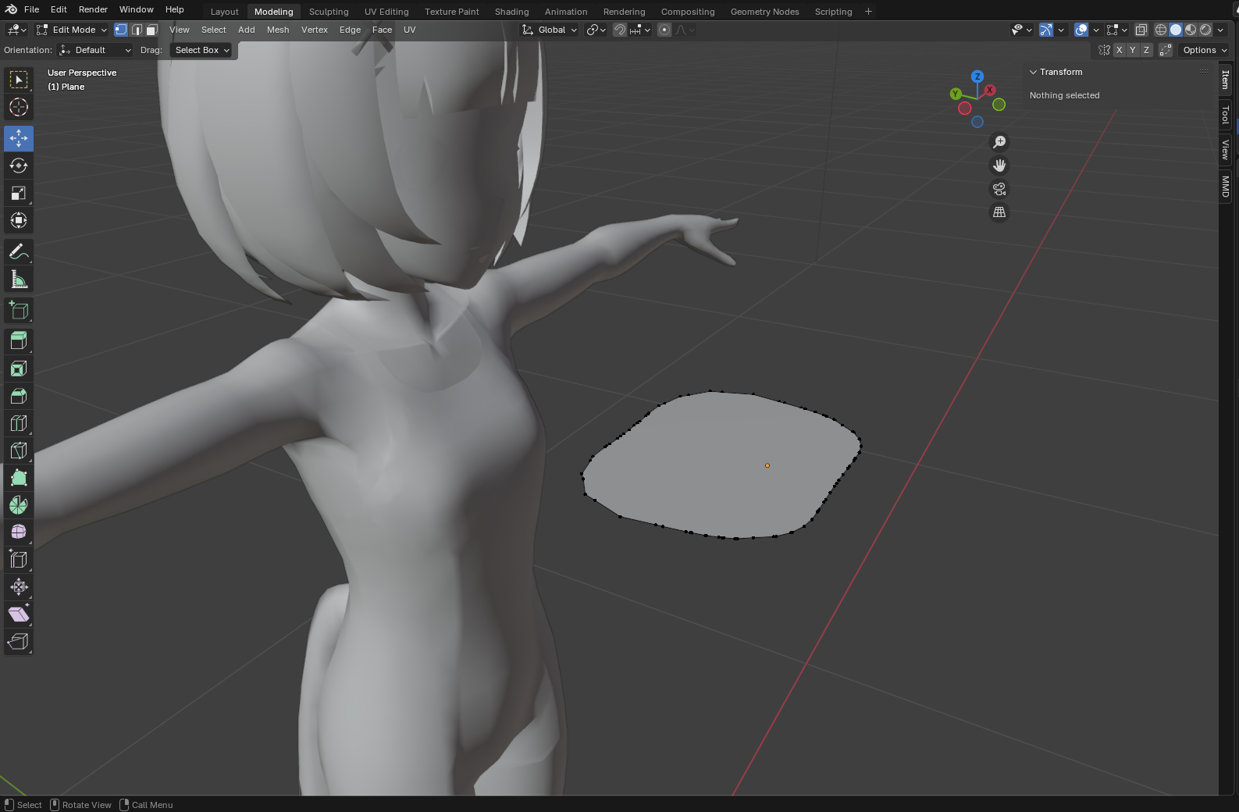Image resolution: width=1239 pixels, height=812 pixels.
Task: Switch to face select mode
Action: (x=152, y=30)
